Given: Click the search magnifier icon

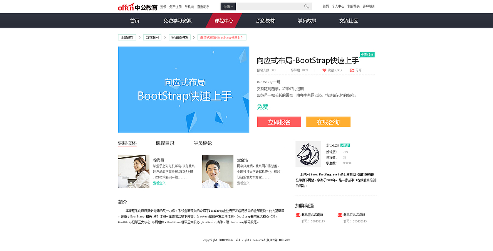Looking at the screenshot, I should pyautogui.click(x=307, y=7).
